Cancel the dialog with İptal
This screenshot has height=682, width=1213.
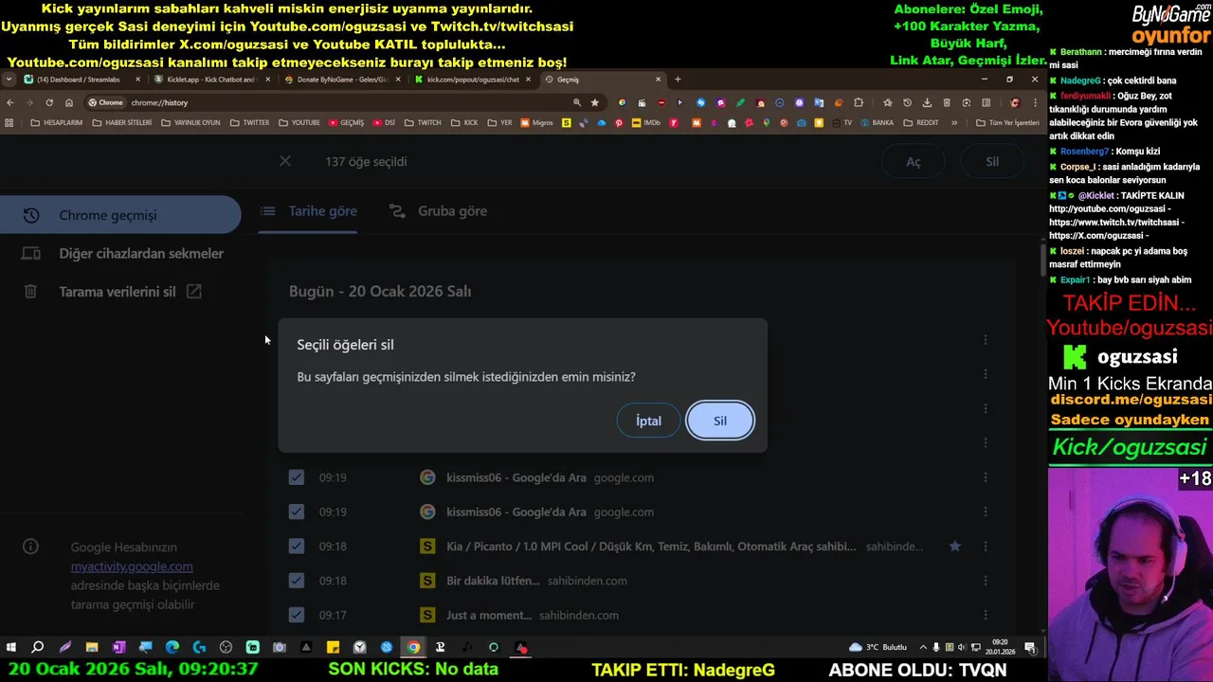pyautogui.click(x=648, y=421)
